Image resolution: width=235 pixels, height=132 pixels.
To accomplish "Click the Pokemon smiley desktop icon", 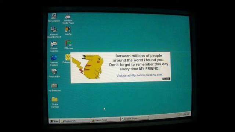I will click(68, 57).
